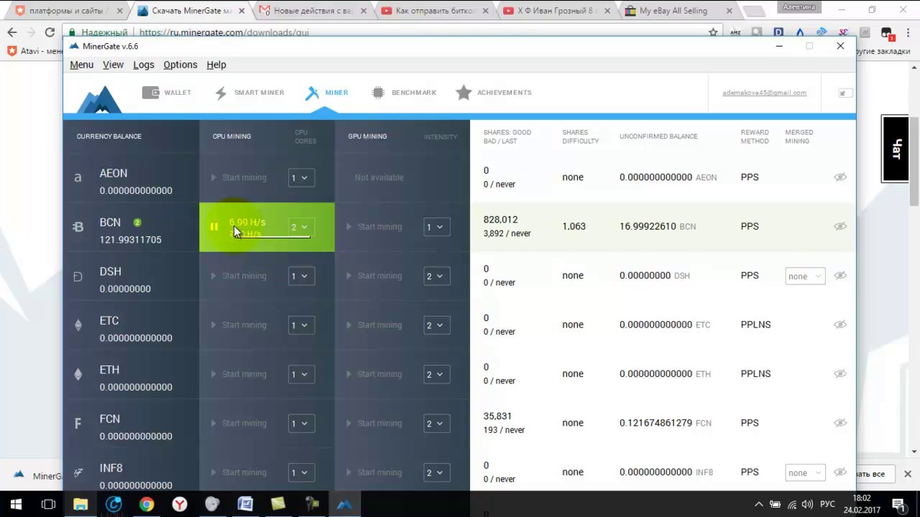Screen dimensions: 920x517
Task: Click the ETH currency icon
Action: click(78, 374)
